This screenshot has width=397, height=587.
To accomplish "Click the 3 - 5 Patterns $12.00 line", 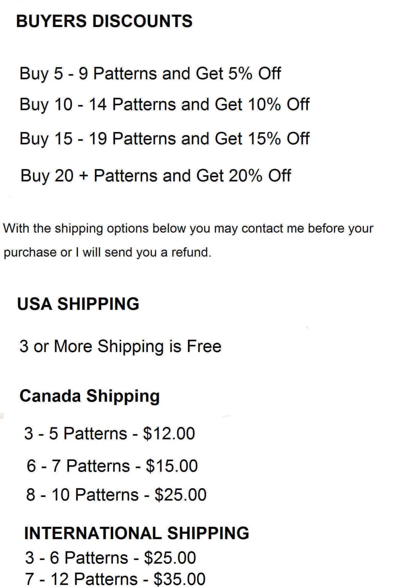I will 109,434.
